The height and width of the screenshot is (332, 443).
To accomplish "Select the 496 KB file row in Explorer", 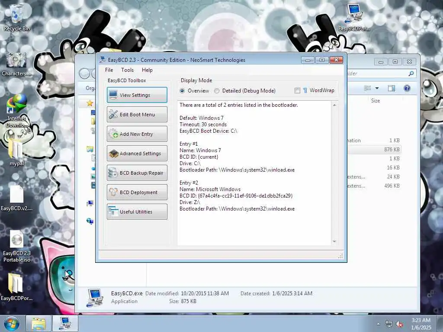I will click(374, 186).
